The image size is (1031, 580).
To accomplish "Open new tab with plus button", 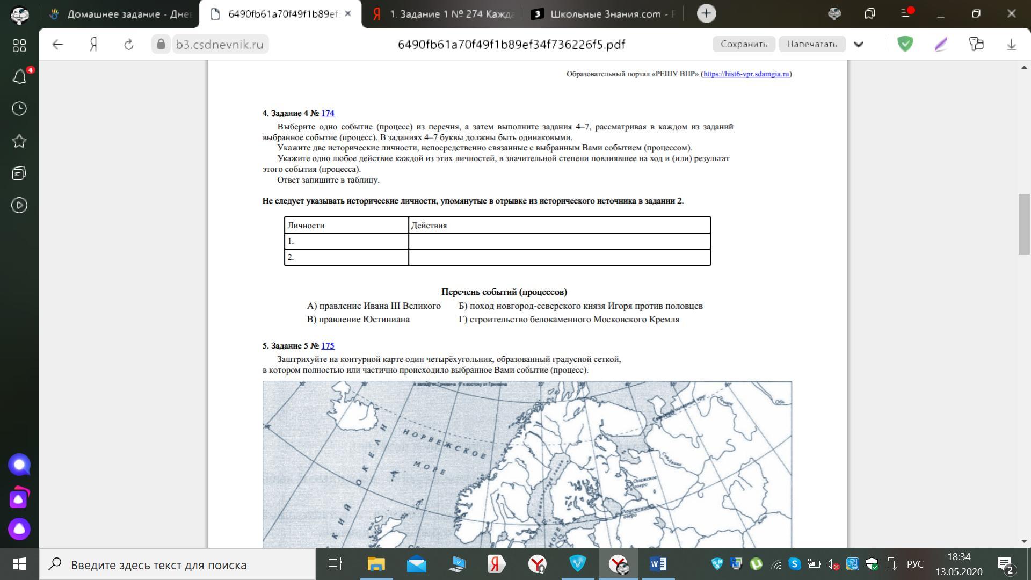I will (707, 14).
